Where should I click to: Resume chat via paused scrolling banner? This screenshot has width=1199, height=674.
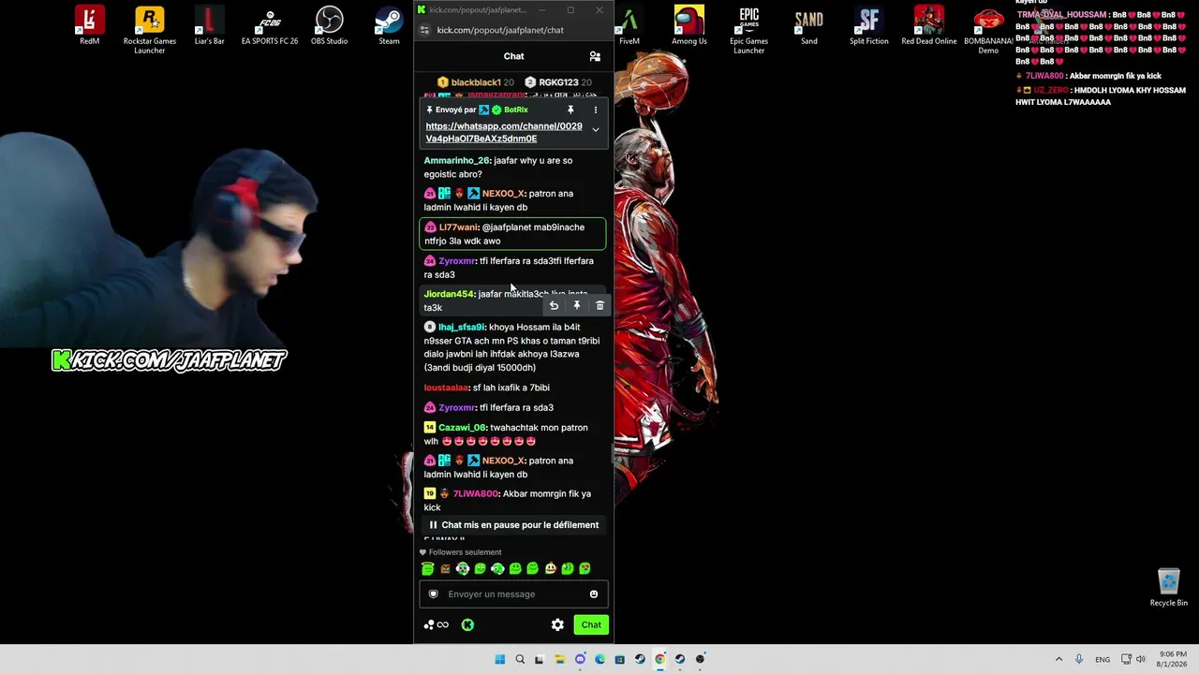tap(514, 525)
